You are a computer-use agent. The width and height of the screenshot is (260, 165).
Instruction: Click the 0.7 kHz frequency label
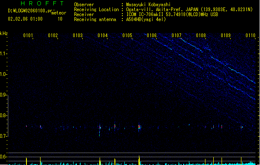[3, 136]
